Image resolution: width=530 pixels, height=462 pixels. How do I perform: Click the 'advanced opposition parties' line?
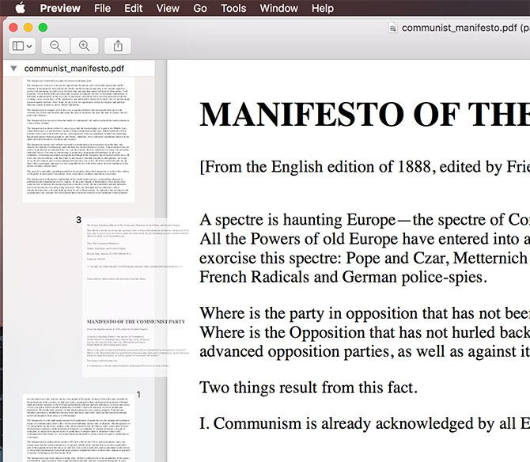(365, 351)
